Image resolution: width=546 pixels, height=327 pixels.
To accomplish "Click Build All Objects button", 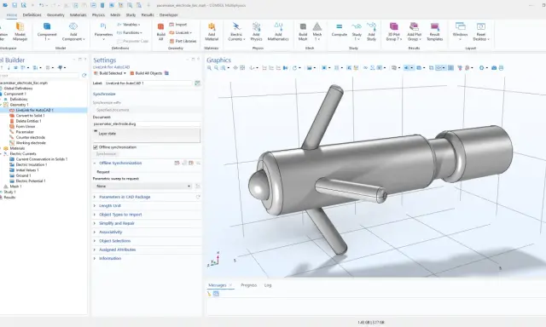I will (146, 73).
